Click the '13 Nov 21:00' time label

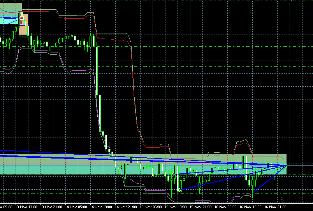tap(51, 207)
